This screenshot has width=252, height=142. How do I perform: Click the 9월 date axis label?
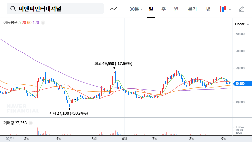[224, 139]
